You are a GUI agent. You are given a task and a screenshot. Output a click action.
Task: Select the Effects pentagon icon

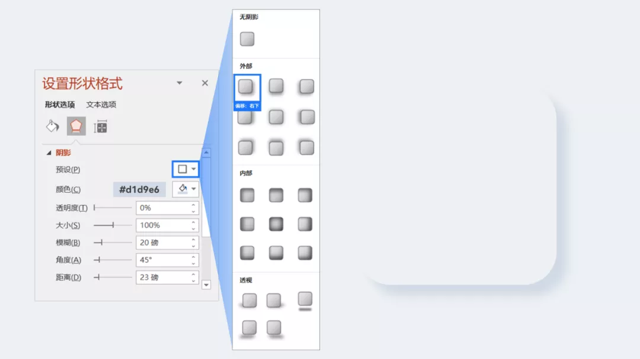coord(76,127)
